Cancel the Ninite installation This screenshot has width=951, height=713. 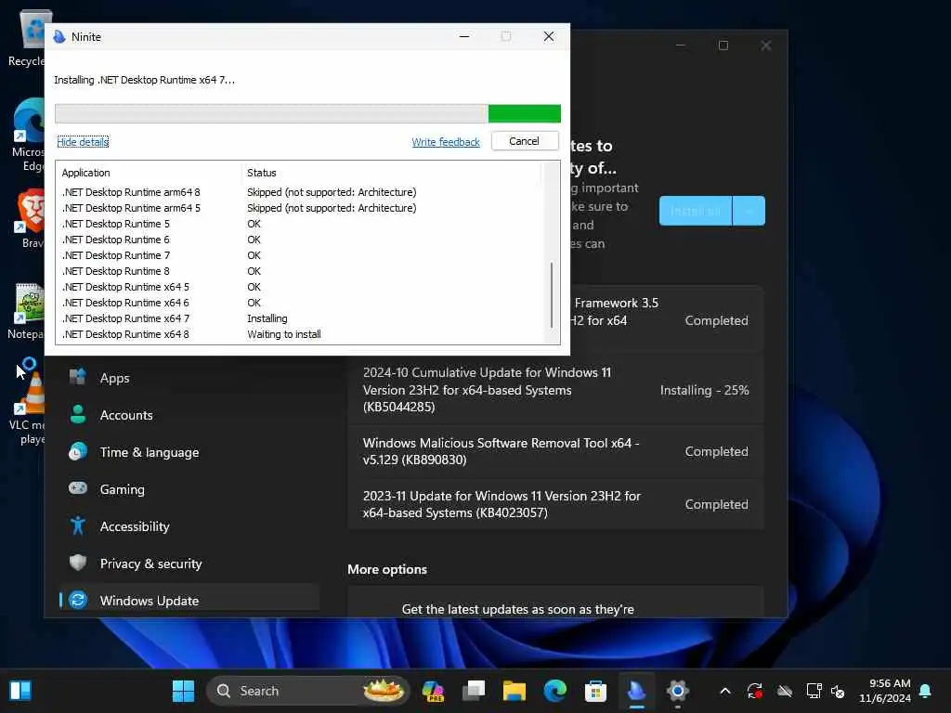tap(524, 141)
